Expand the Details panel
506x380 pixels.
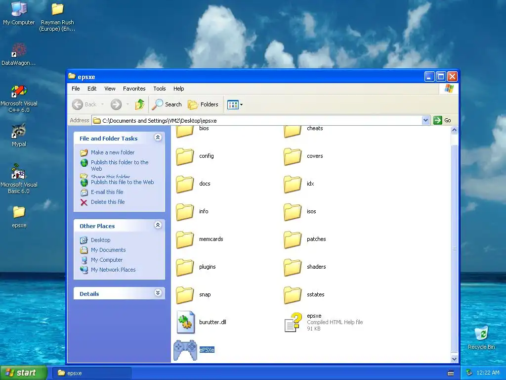coord(158,293)
